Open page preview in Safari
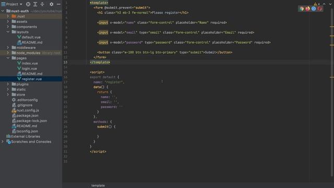The height and width of the screenshot is (188, 334). pyautogui.click(x=314, y=9)
